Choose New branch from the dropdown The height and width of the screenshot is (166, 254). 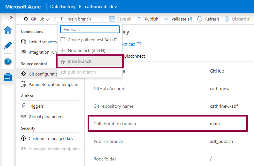click(x=86, y=50)
